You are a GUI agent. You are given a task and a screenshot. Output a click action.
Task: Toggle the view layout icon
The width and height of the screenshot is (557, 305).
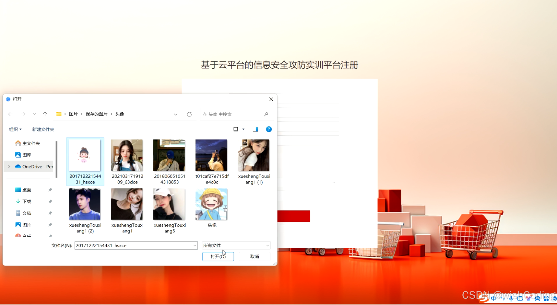click(236, 129)
